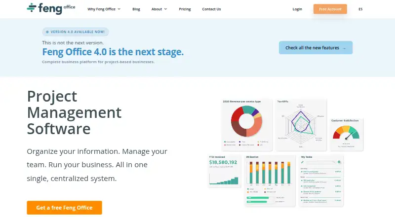Click Get a free Feng Office button
The height and width of the screenshot is (217, 395).
click(x=64, y=208)
